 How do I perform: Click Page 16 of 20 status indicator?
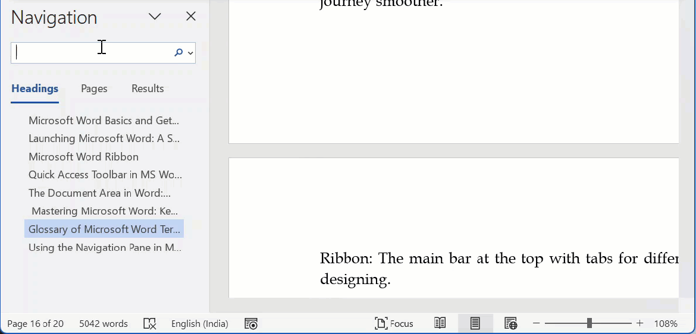pos(36,324)
